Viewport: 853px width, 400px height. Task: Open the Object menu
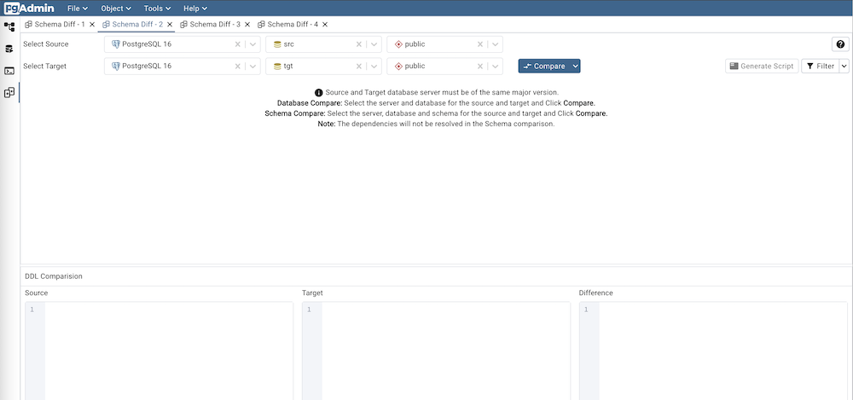[x=116, y=8]
